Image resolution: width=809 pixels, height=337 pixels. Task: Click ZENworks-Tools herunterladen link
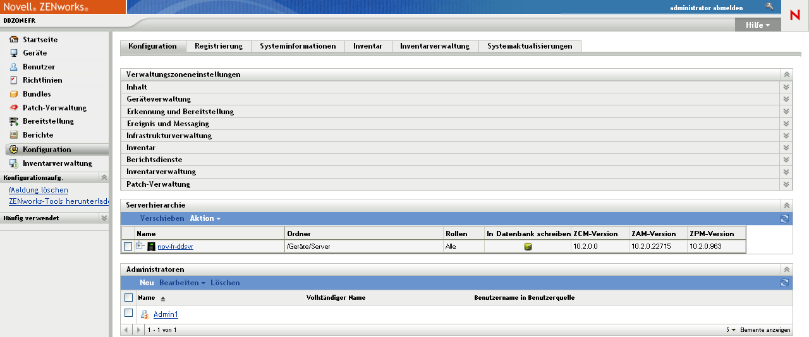click(x=59, y=201)
